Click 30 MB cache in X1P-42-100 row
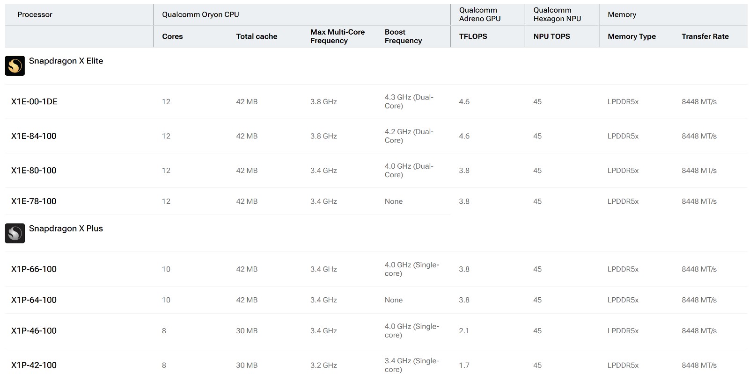The height and width of the screenshot is (380, 749). (x=247, y=366)
